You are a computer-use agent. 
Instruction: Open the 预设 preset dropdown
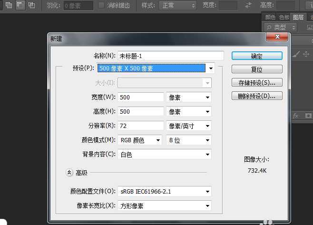tap(210, 68)
